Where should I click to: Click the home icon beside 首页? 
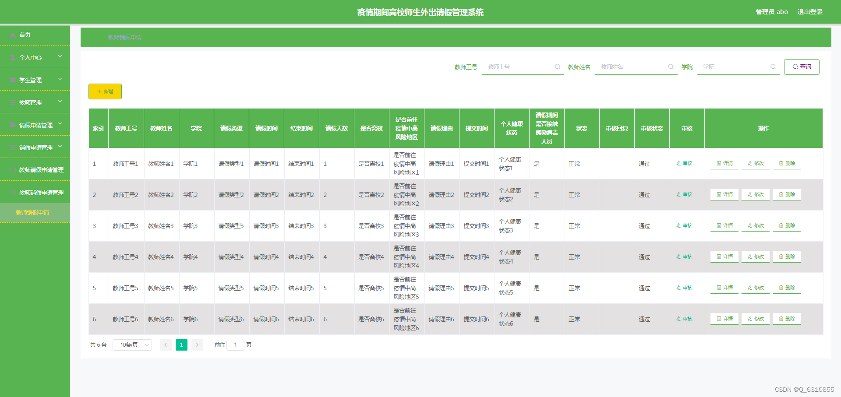coord(13,35)
